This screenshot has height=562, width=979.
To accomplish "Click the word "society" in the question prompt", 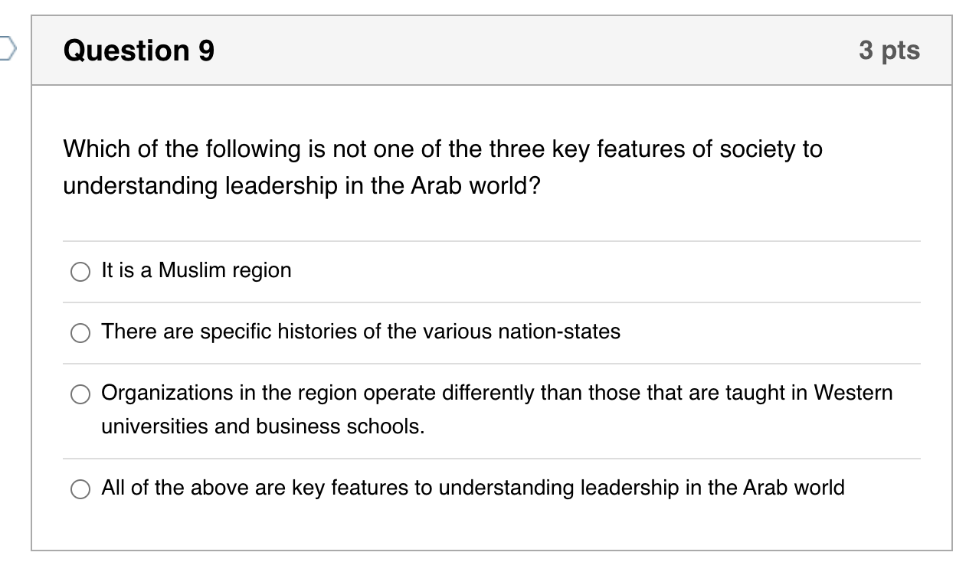I will [x=744, y=149].
